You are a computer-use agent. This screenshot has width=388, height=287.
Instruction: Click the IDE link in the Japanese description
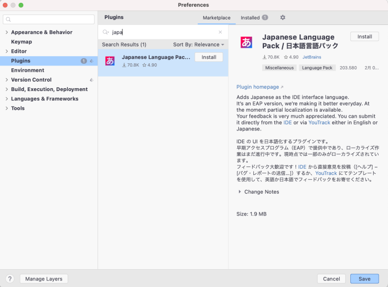coord(302,167)
